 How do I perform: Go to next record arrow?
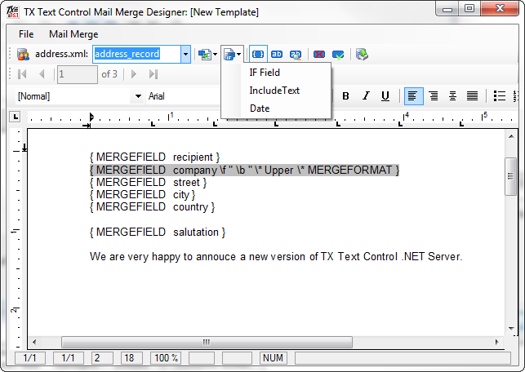tap(135, 74)
